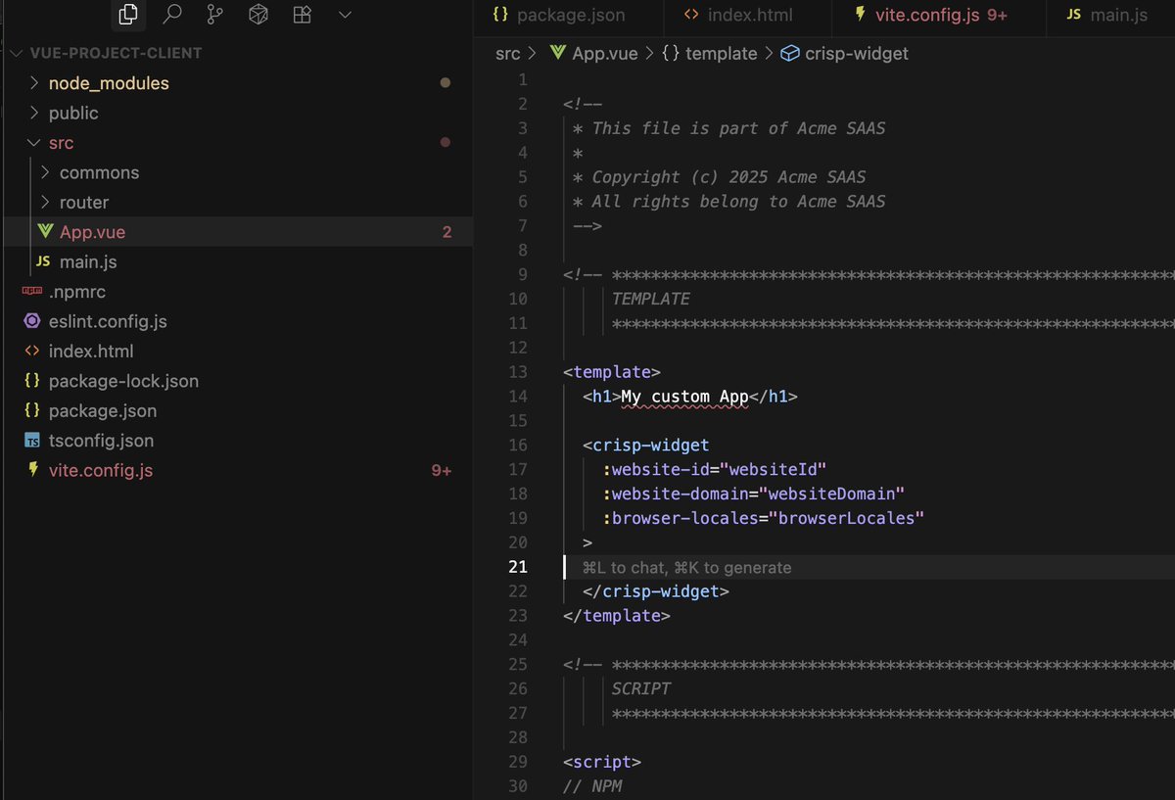The height and width of the screenshot is (800, 1175).
Task: Click the Vite bolt icon beside vite.config.js in tree
Action: [x=31, y=470]
